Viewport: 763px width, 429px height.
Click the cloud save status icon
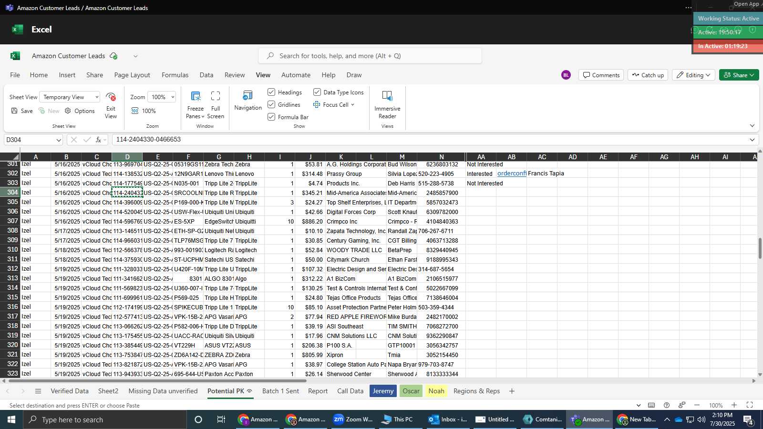click(113, 56)
